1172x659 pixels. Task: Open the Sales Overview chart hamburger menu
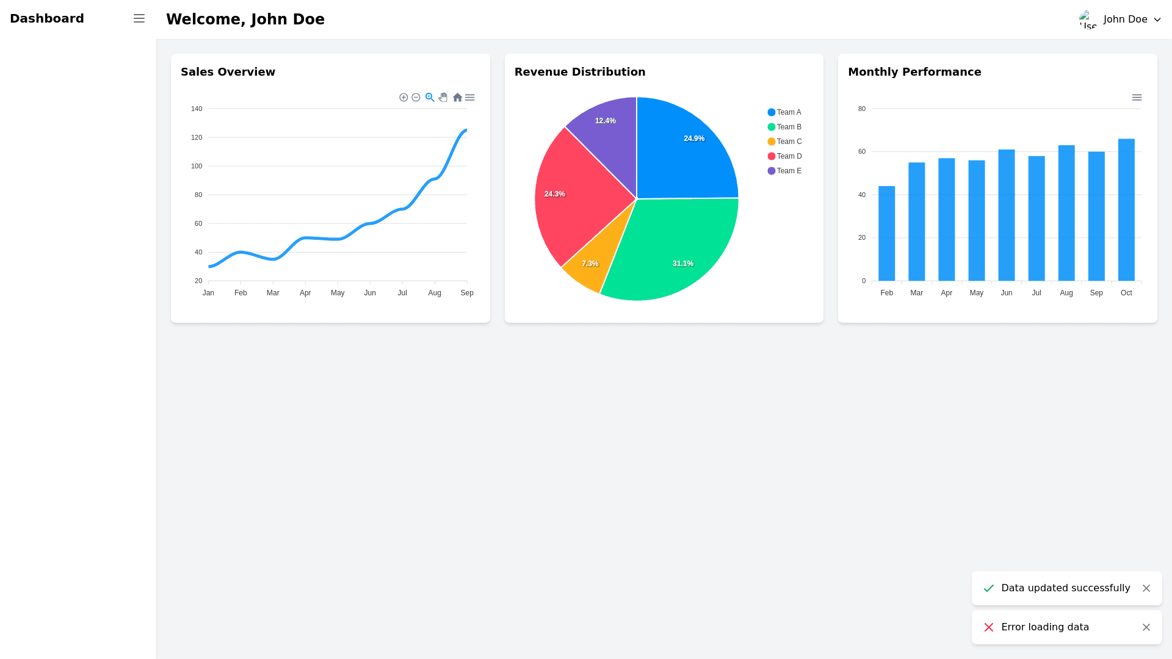coord(470,98)
